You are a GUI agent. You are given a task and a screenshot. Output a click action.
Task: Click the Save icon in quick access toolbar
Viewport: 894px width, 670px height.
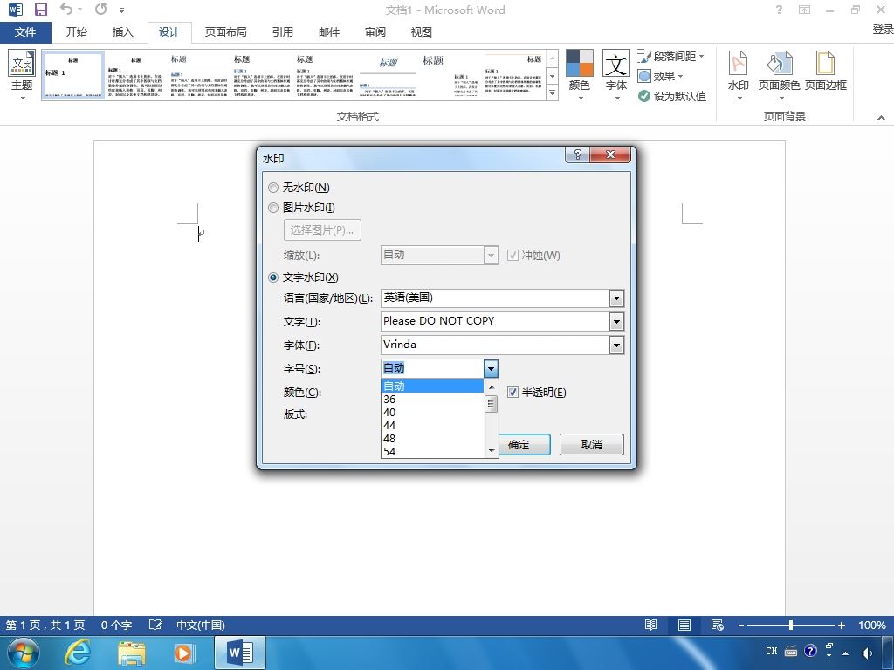tap(40, 10)
